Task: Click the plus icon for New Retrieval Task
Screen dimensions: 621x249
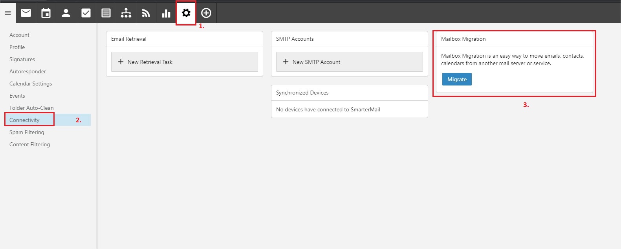Action: coord(121,62)
